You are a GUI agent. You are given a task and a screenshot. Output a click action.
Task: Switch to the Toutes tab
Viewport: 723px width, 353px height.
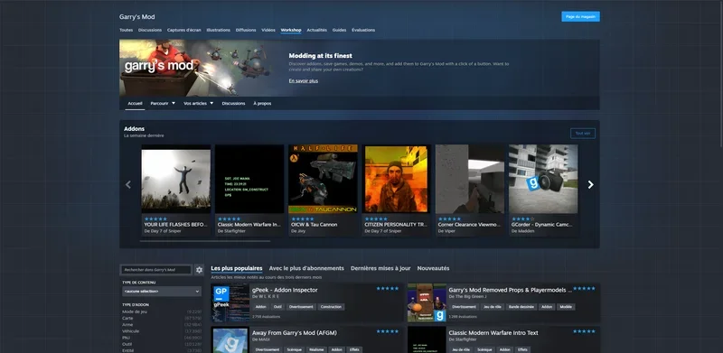click(126, 30)
